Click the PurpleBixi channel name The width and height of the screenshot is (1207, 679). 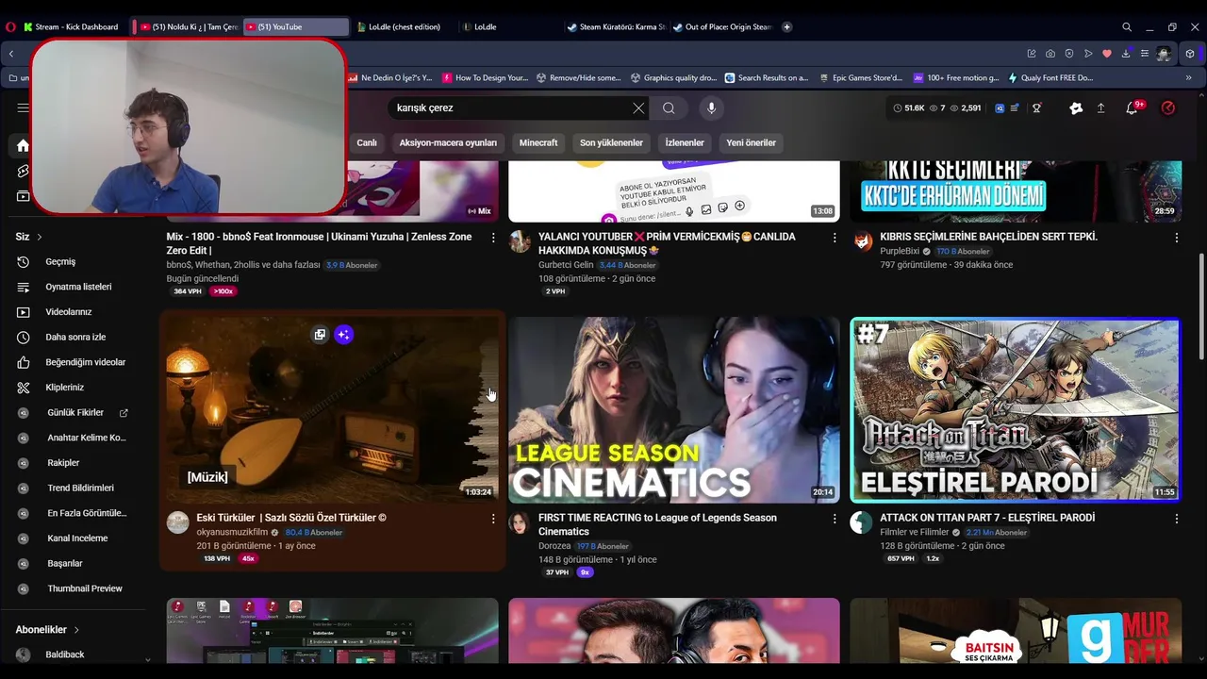(900, 252)
